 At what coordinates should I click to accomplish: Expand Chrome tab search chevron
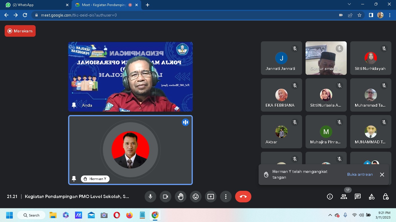[349, 4]
